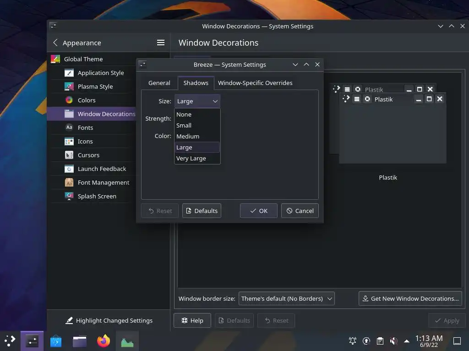The width and height of the screenshot is (469, 351).
Task: Go back from the Appearance section
Action: [55, 43]
